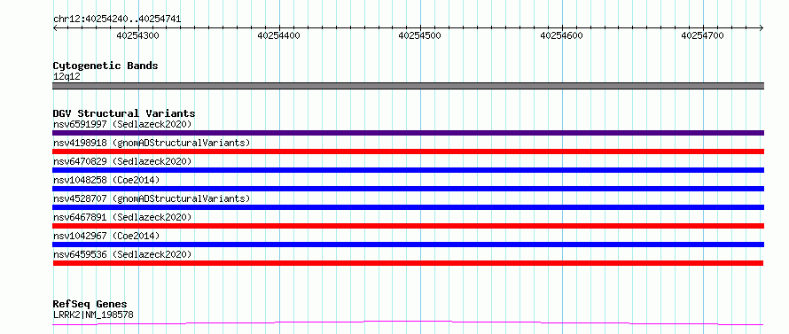
Task: Click ruler position label 40254400
Action: pyautogui.click(x=278, y=35)
